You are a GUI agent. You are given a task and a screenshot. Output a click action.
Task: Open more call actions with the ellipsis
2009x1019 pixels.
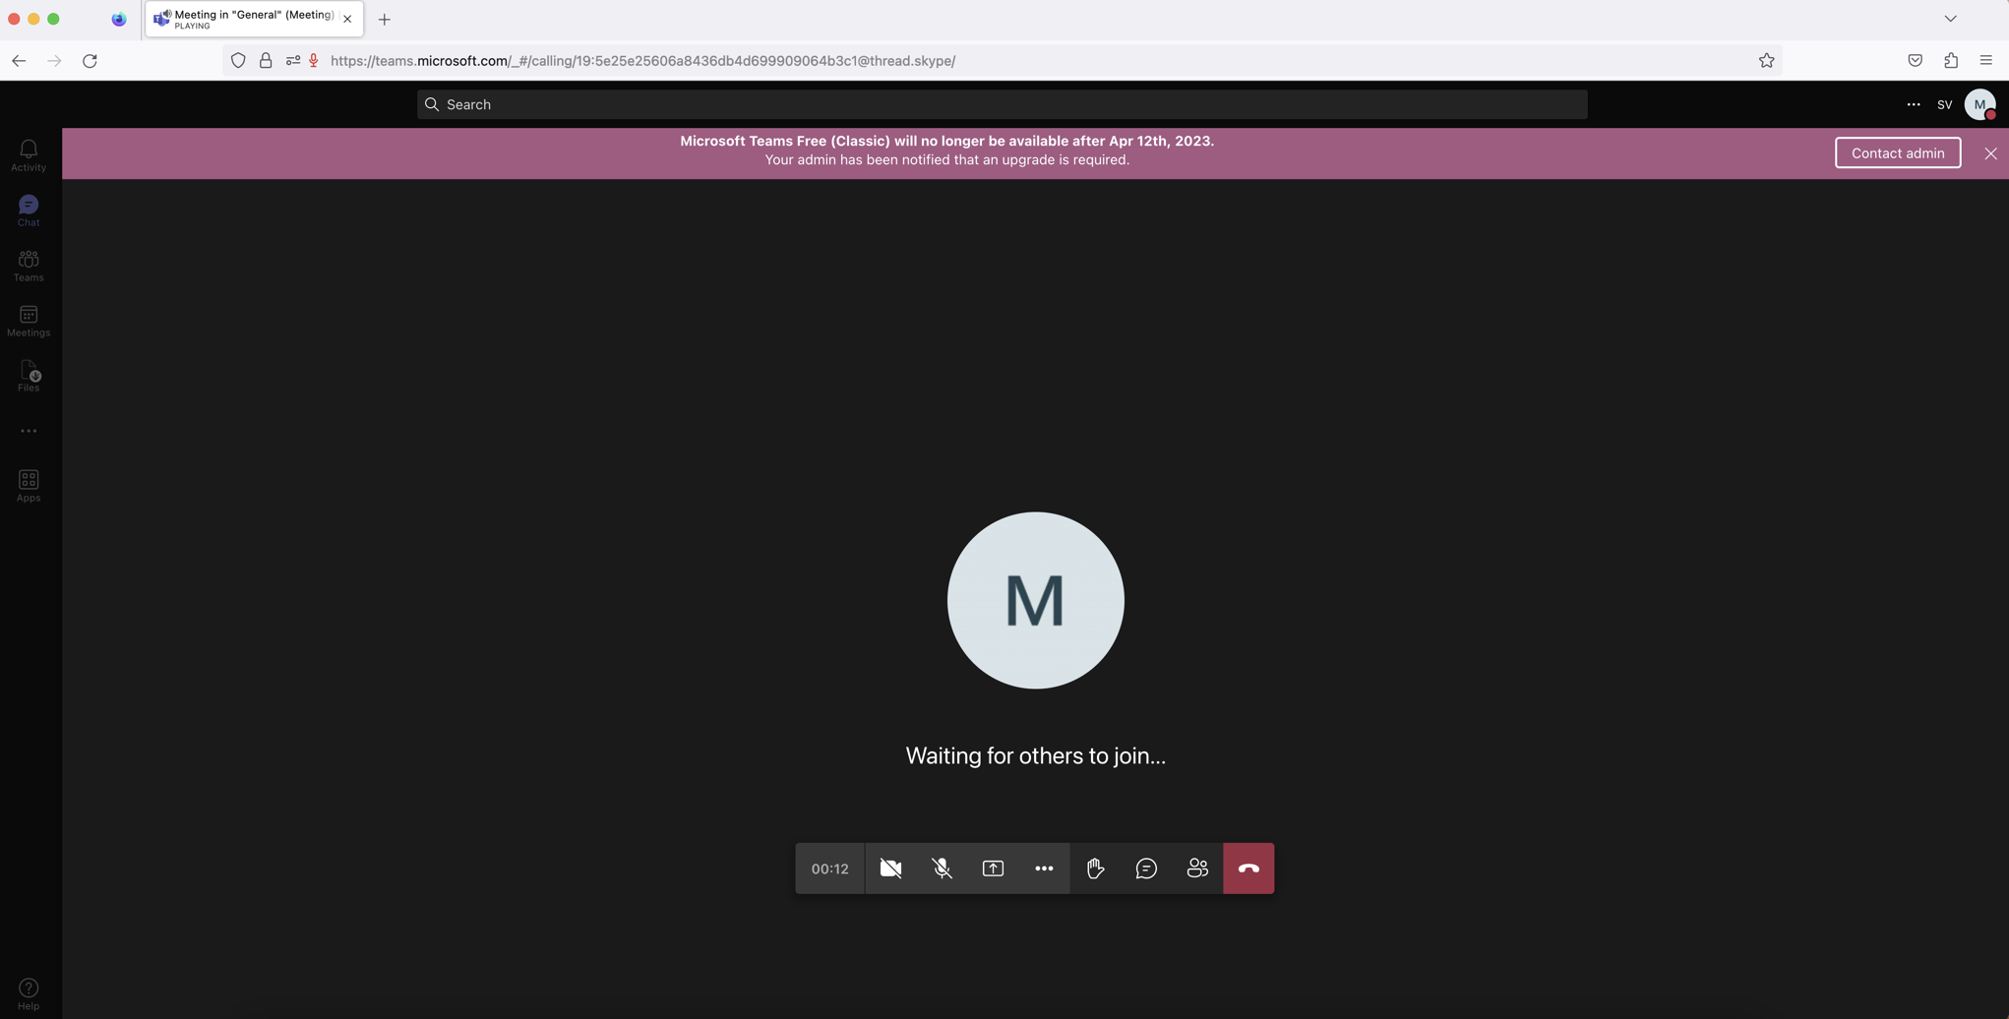point(1044,868)
